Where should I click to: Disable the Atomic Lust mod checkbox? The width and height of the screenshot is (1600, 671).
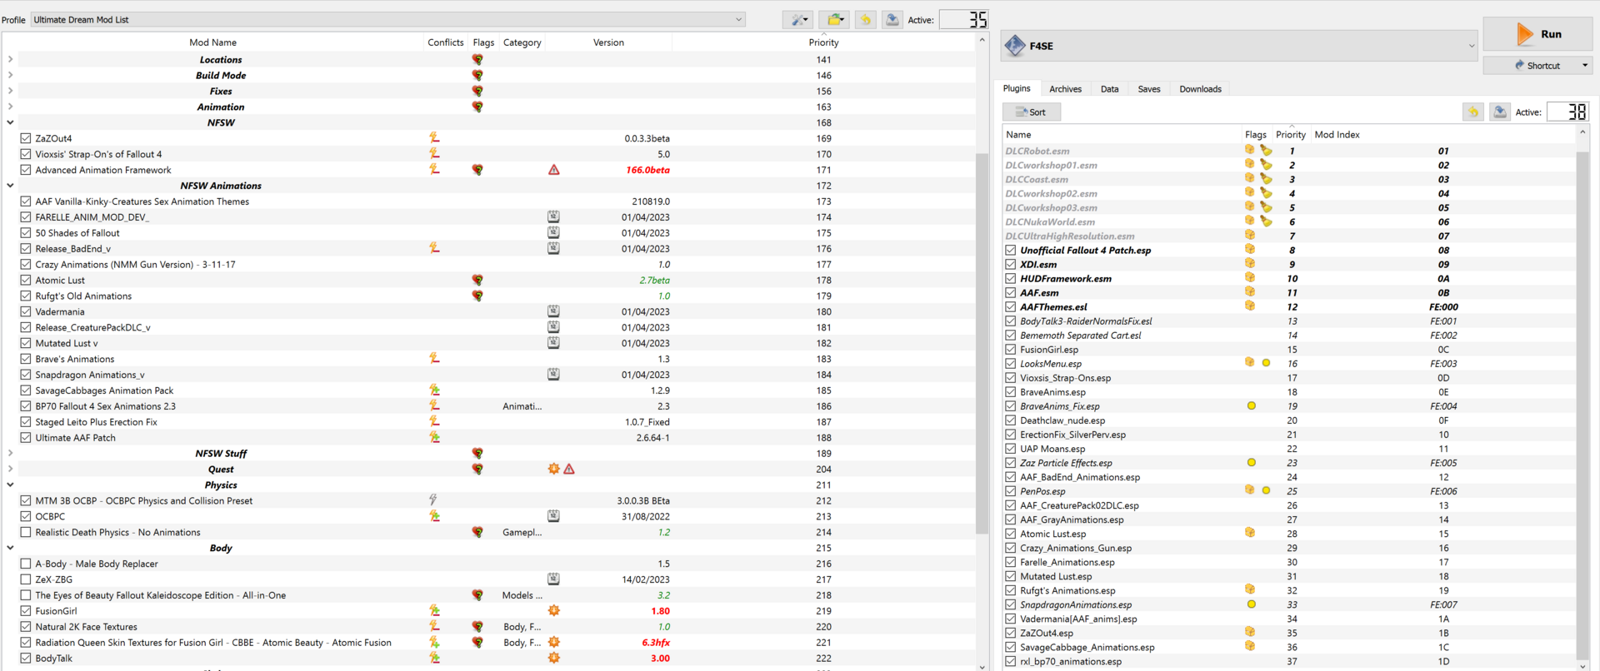tap(26, 281)
